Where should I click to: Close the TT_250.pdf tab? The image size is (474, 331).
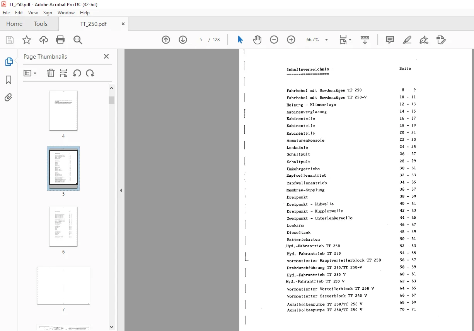(123, 24)
